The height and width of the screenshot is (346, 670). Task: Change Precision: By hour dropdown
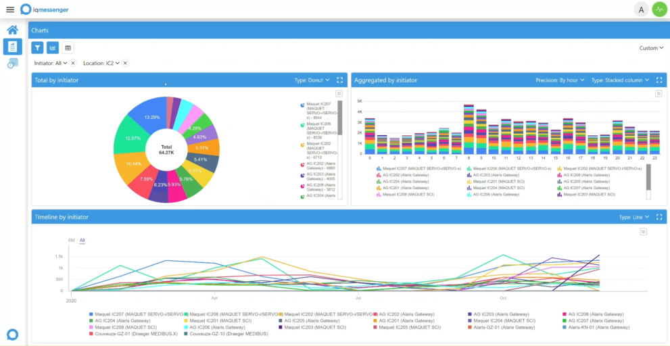560,80
